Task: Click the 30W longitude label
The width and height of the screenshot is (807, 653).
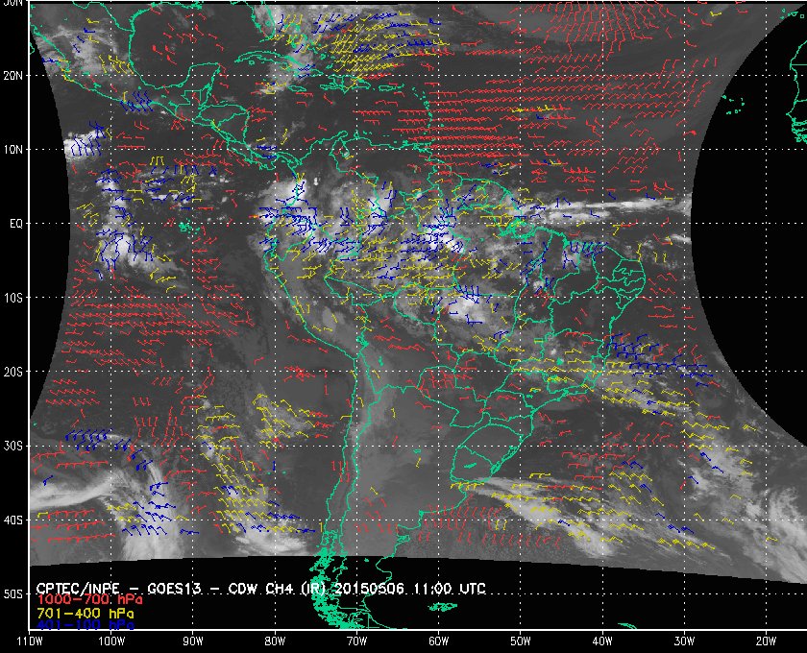Action: tap(684, 641)
